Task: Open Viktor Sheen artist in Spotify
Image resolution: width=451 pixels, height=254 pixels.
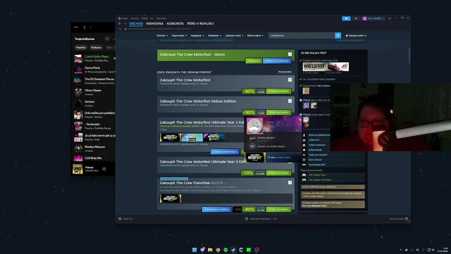Action: tap(94, 92)
